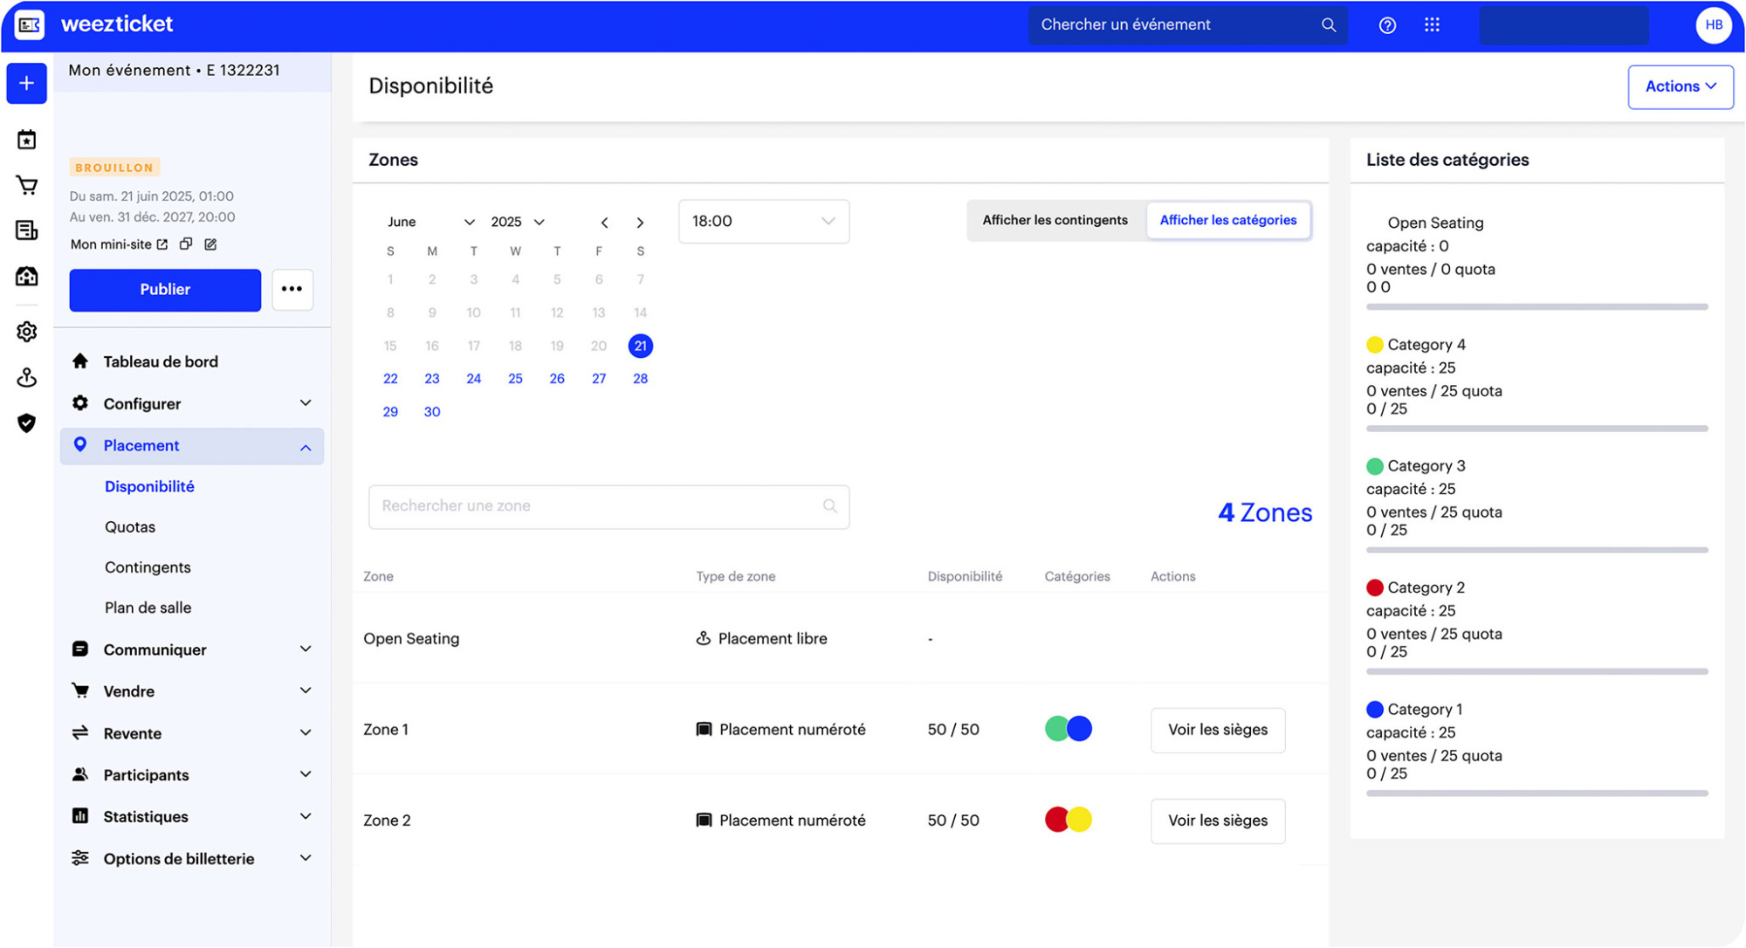The width and height of the screenshot is (1746, 948).
Task: Create a new event with the plus icon
Action: pos(25,83)
